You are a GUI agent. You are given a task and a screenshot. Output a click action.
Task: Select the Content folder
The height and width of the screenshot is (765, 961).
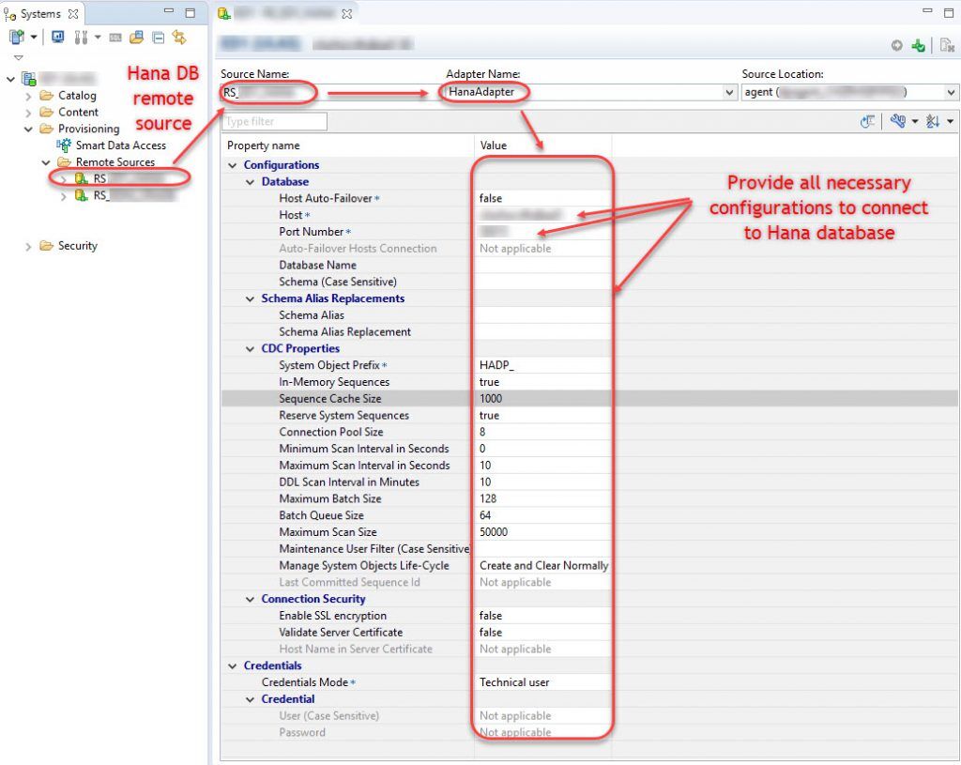pyautogui.click(x=78, y=112)
